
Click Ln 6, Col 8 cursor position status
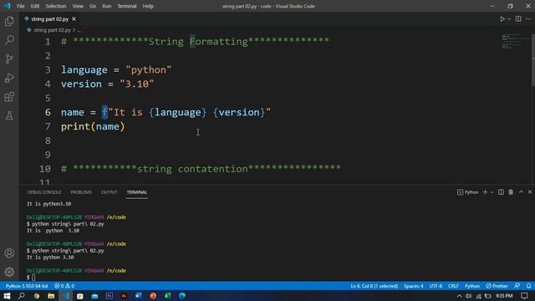click(x=374, y=286)
